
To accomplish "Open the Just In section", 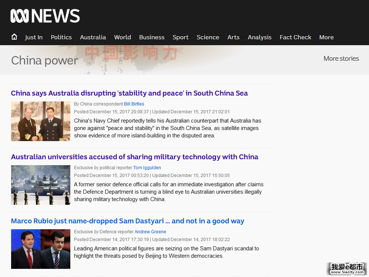I will [x=34, y=37].
